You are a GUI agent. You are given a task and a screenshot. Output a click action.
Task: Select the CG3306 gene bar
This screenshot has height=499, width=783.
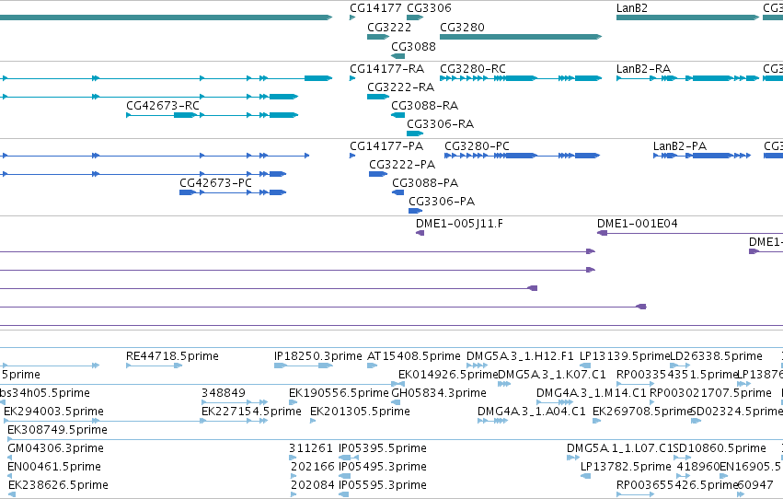(415, 17)
